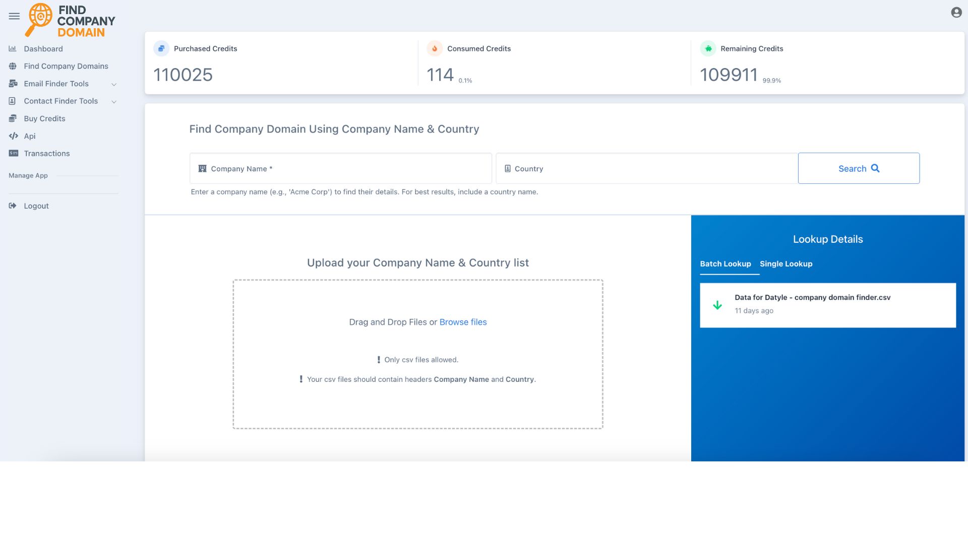Click the Logout option
The image size is (968, 544).
[x=36, y=206]
